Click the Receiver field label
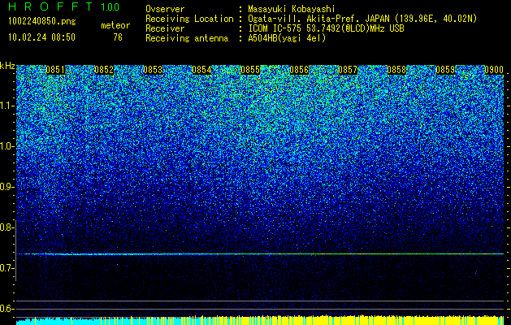Image resolution: width=511 pixels, height=325 pixels. pos(165,28)
